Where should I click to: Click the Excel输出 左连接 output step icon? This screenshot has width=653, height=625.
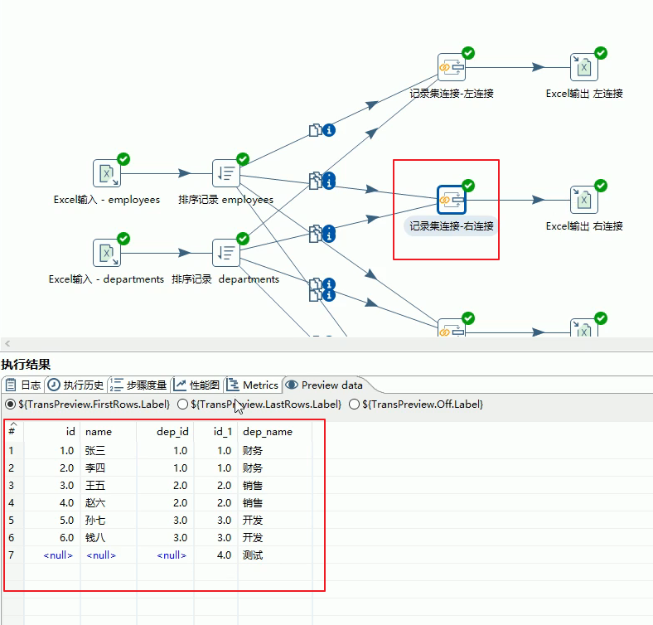[x=584, y=67]
